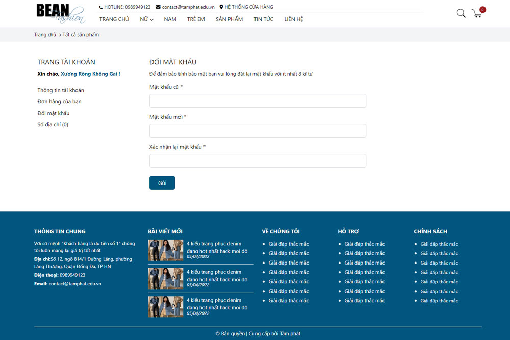The image size is (510, 340).
Task: Click first Giải đáp thắc mắc under HỖ TRỢ
Action: pos(364,244)
